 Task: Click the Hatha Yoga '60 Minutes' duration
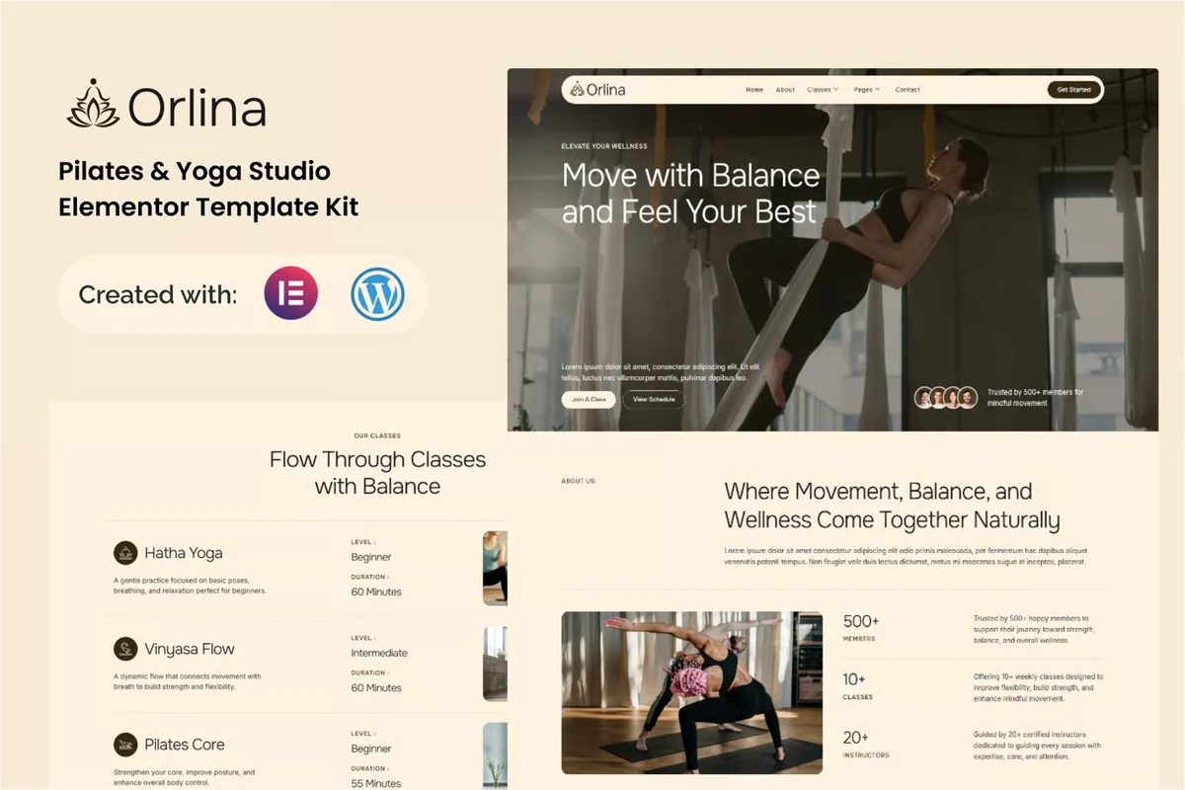tap(376, 592)
